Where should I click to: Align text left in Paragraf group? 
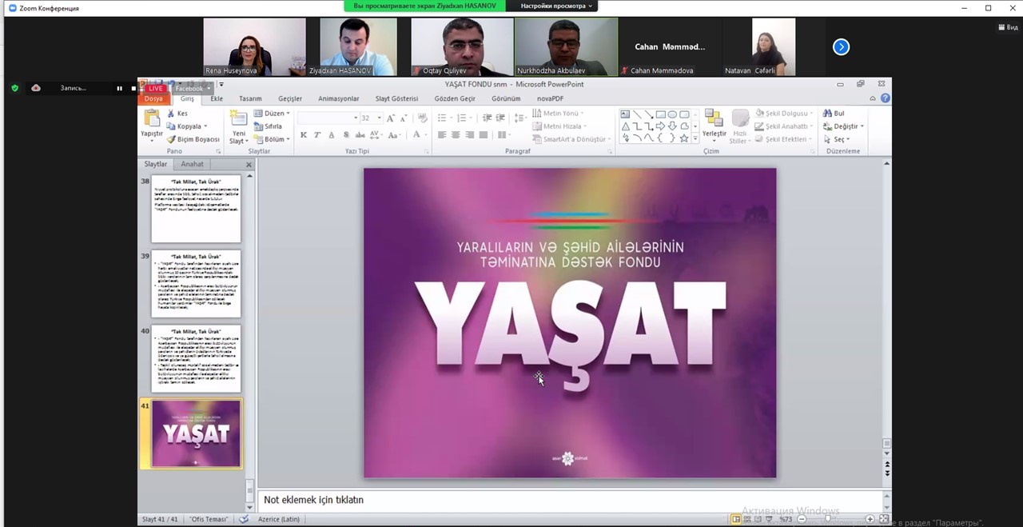coord(442,135)
